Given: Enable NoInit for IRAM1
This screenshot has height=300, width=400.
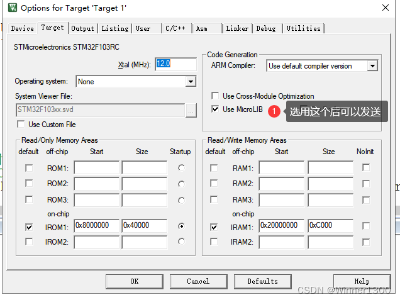Looking at the screenshot, I should (x=366, y=226).
